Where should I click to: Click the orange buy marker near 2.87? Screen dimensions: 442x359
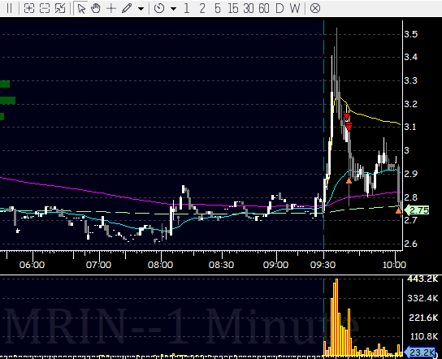tap(349, 180)
